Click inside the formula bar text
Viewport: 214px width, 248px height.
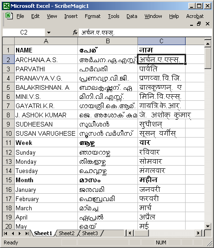click(x=98, y=33)
